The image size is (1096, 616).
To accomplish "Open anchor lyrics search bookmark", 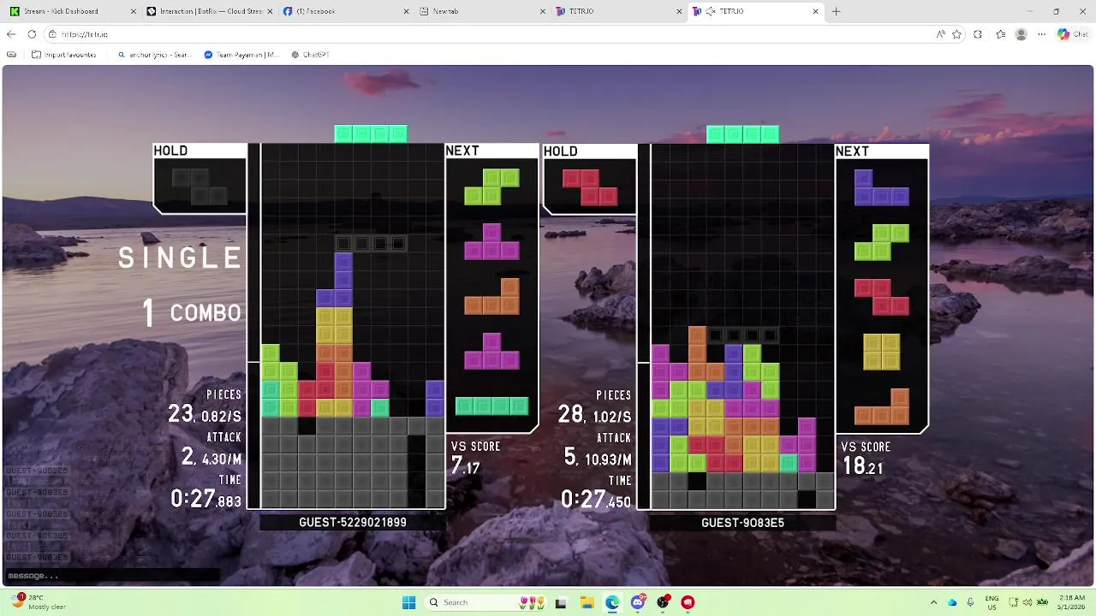I will (x=154, y=54).
